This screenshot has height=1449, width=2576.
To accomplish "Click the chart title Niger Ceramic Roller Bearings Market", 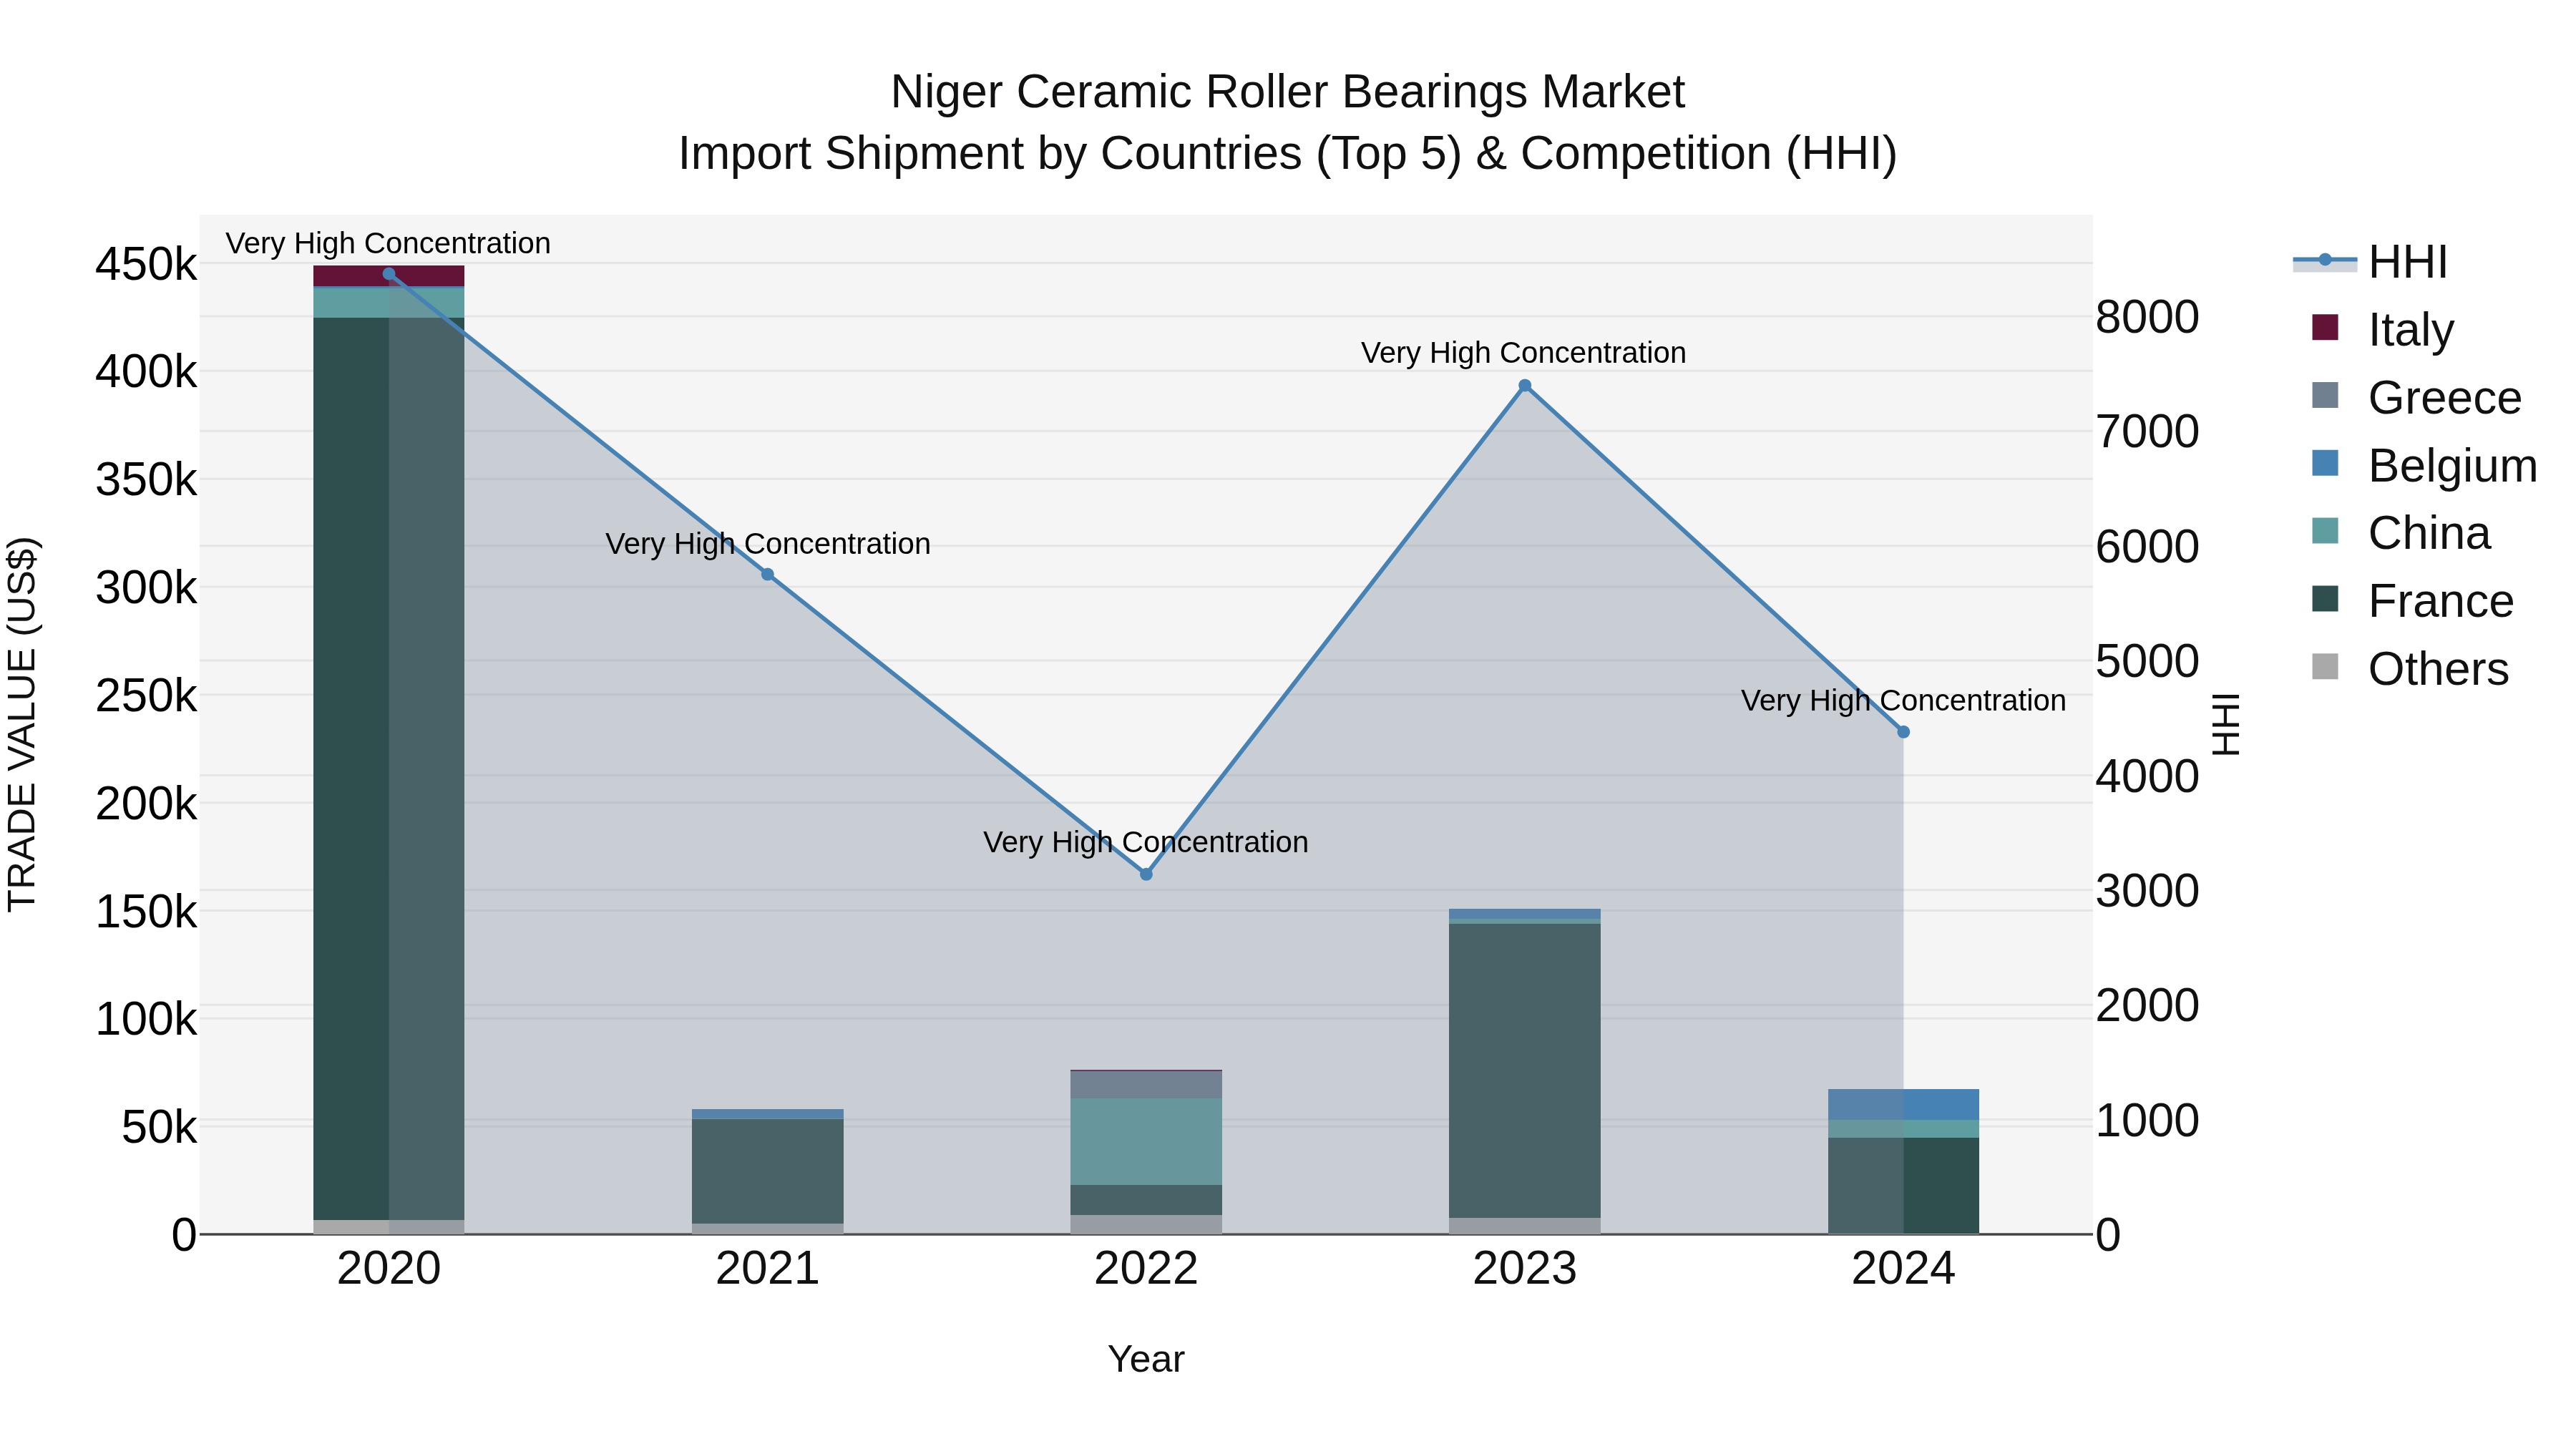I will tap(1288, 92).
